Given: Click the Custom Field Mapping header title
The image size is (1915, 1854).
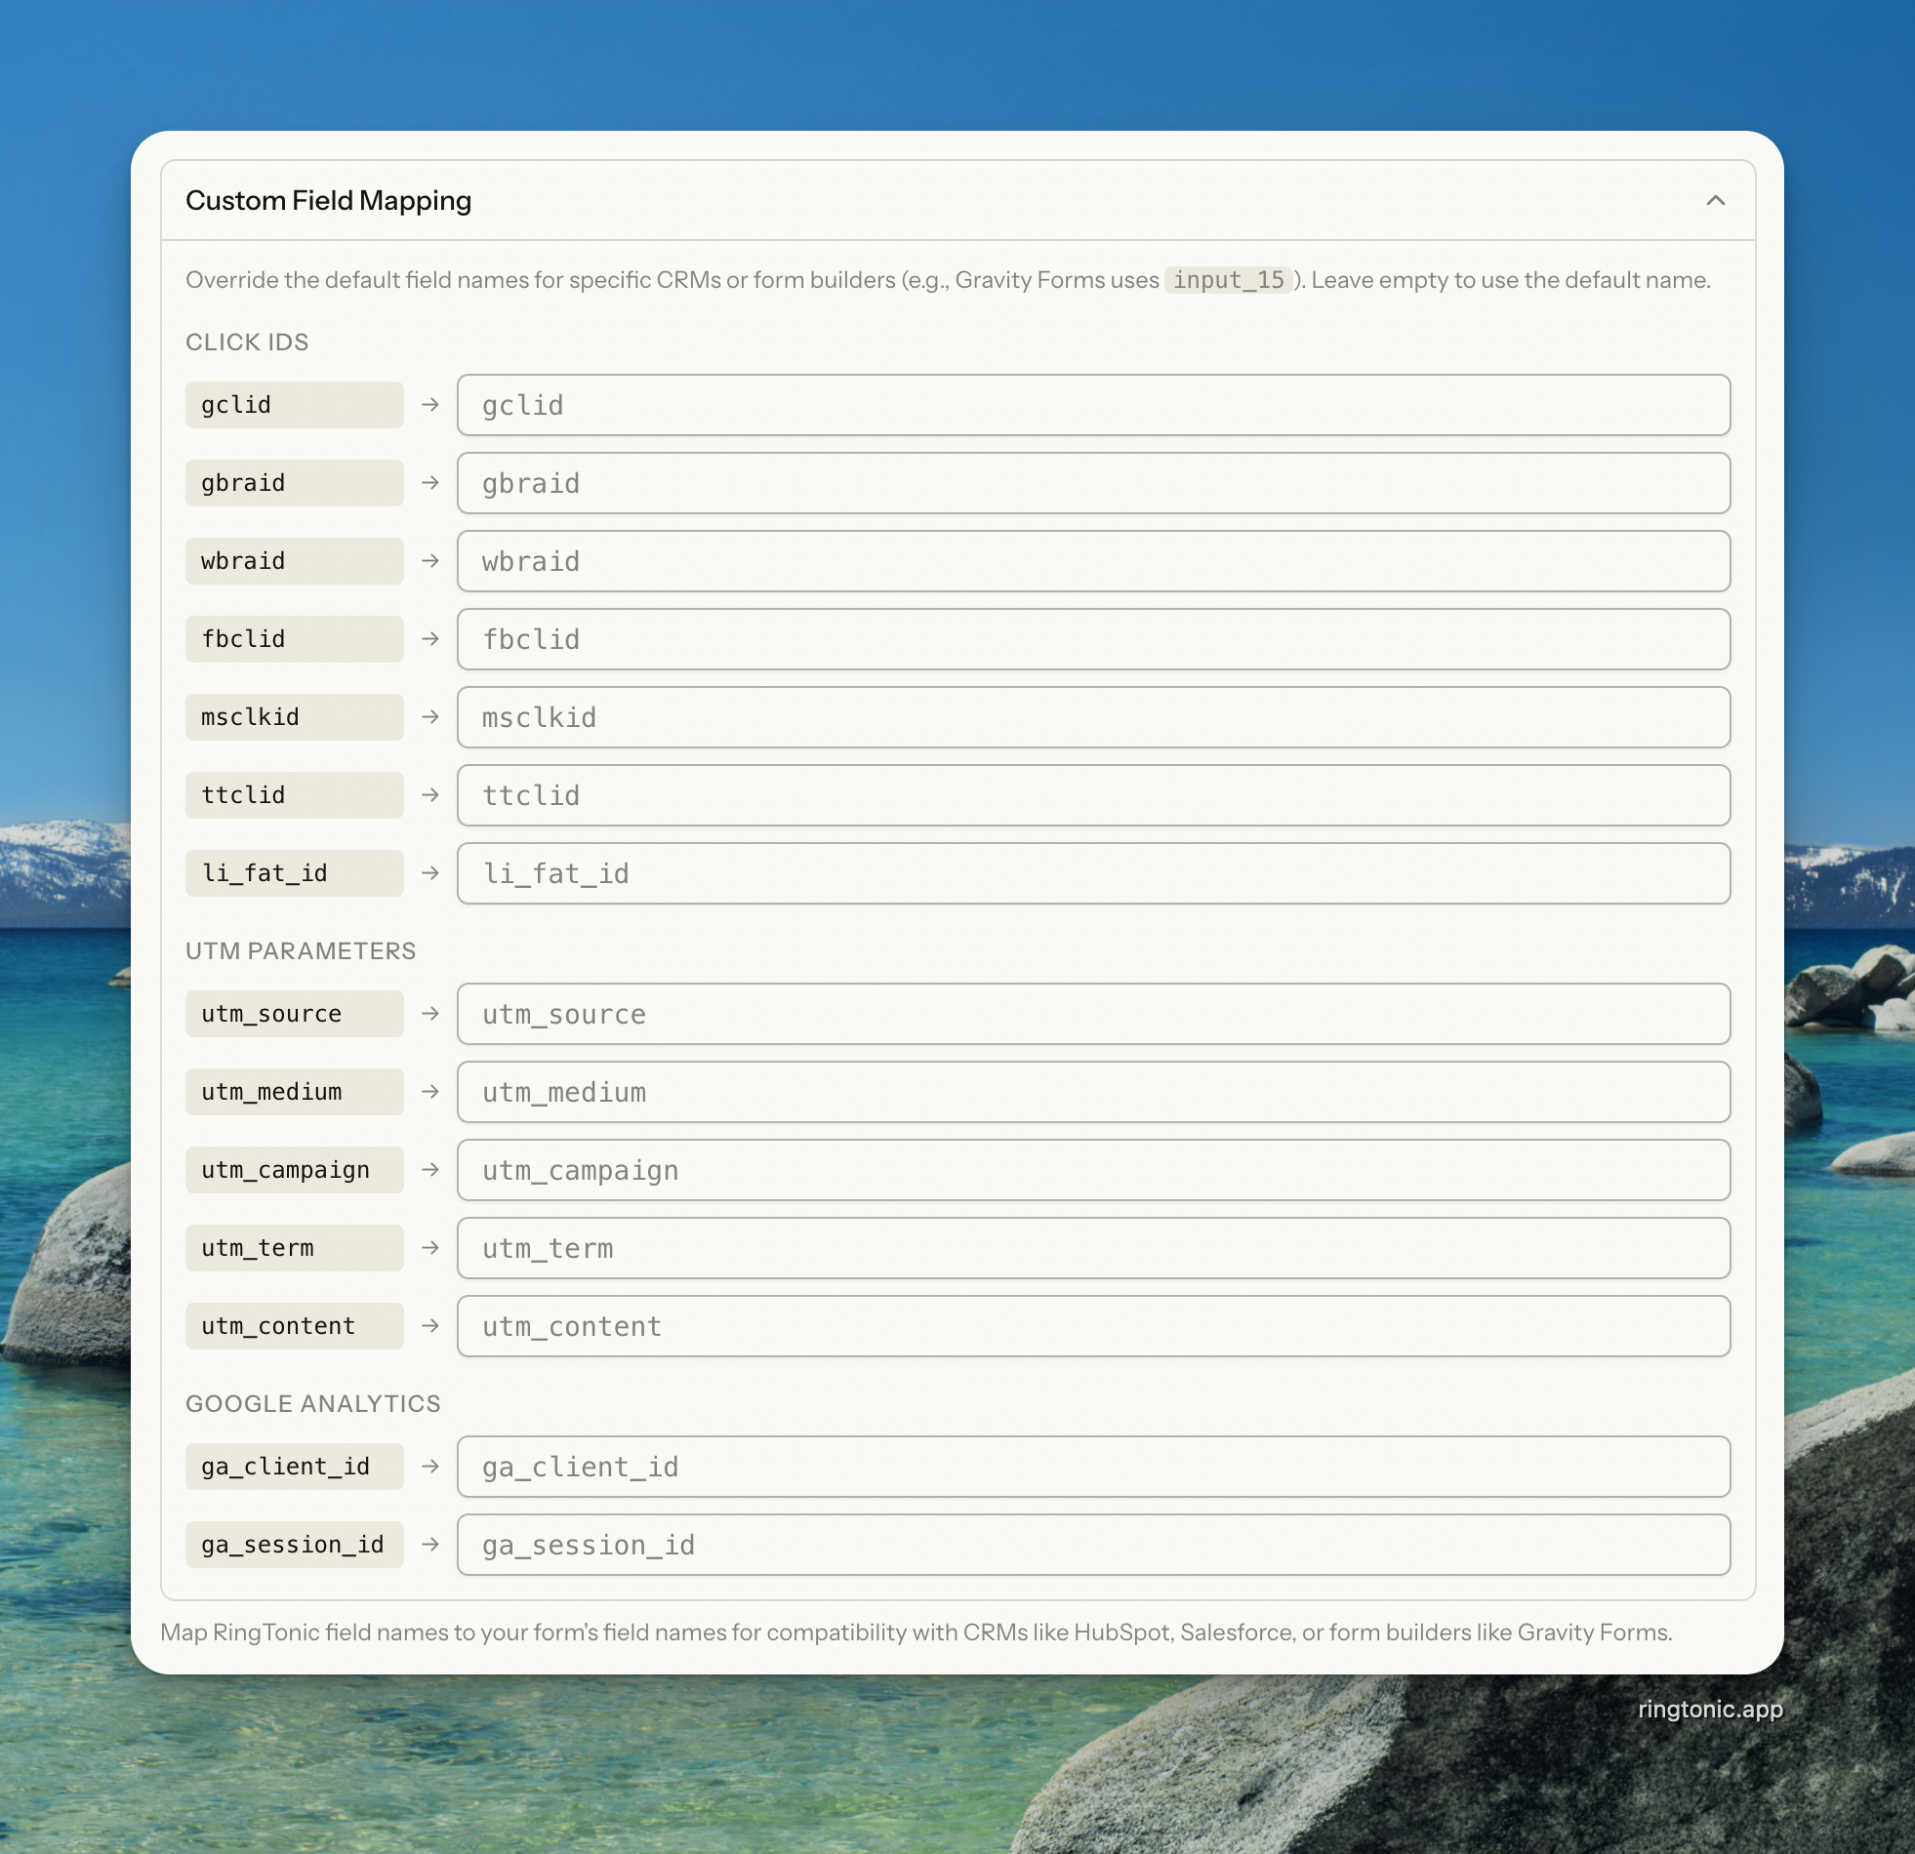Looking at the screenshot, I should click(x=328, y=200).
